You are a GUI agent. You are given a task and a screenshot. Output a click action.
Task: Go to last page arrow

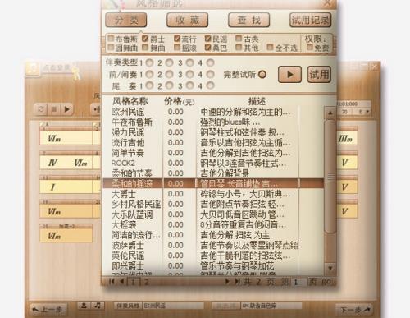pos(237,281)
